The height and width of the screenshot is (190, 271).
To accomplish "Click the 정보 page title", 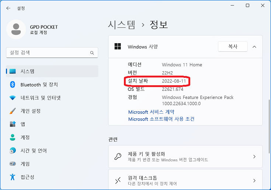I will pyautogui.click(x=159, y=25).
